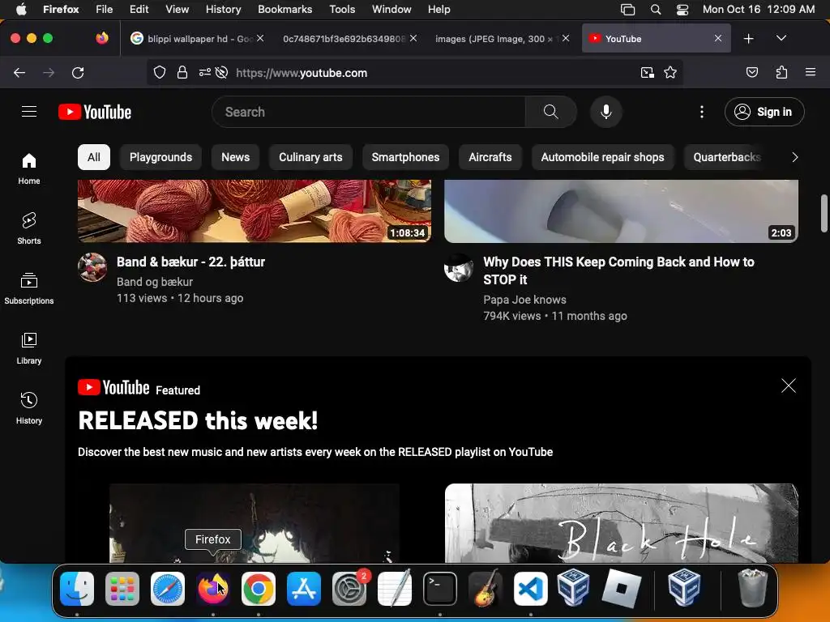
Task: Reload the page in Firefox
Action: click(78, 72)
